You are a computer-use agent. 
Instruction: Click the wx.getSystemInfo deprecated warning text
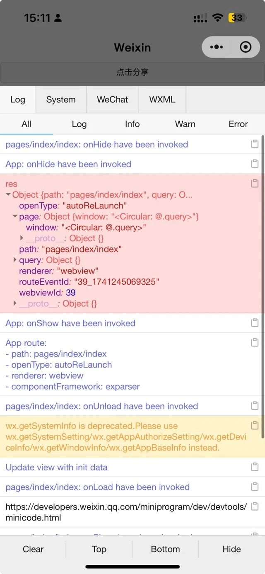[x=126, y=437]
